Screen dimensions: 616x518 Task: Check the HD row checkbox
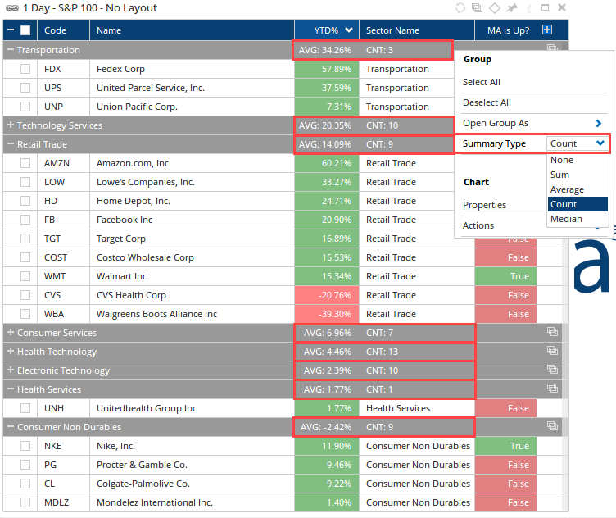(25, 201)
